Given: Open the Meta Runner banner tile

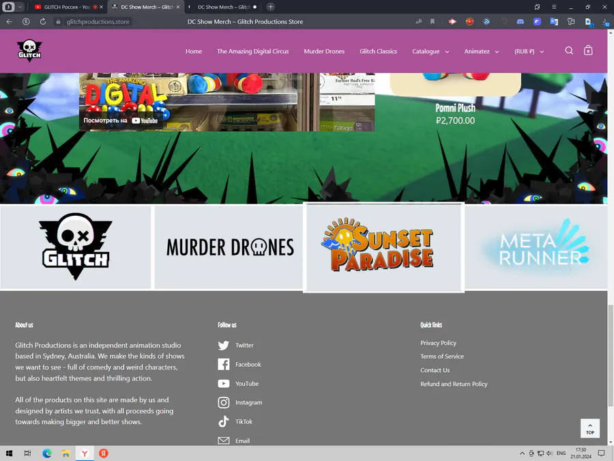Looking at the screenshot, I should [536, 247].
